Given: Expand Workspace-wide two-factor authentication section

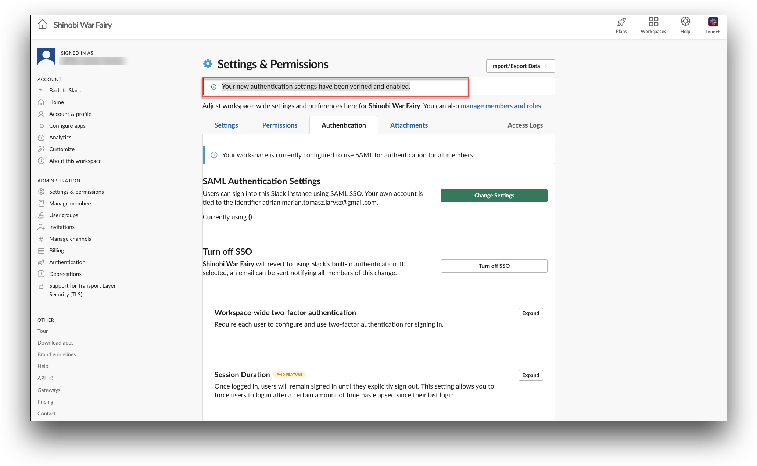Looking at the screenshot, I should (x=530, y=313).
